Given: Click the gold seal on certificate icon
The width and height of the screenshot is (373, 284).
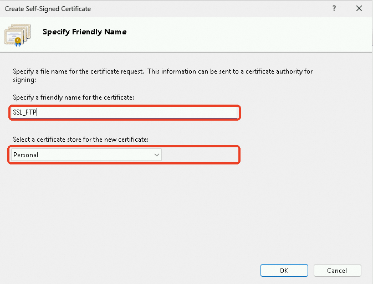Looking at the screenshot, I should pos(18,41).
